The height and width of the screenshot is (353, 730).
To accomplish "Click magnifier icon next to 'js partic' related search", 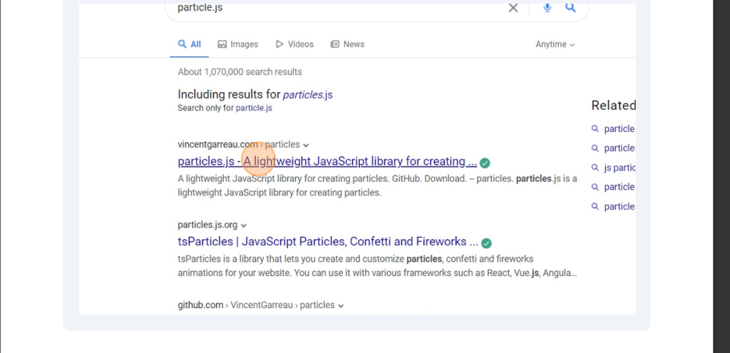I will click(595, 168).
